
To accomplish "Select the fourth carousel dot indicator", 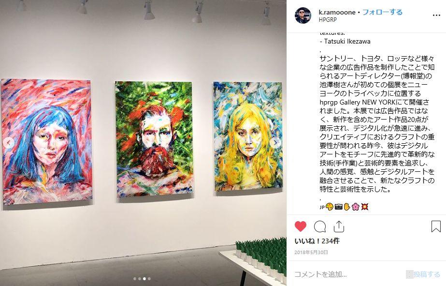I will coord(149,279).
